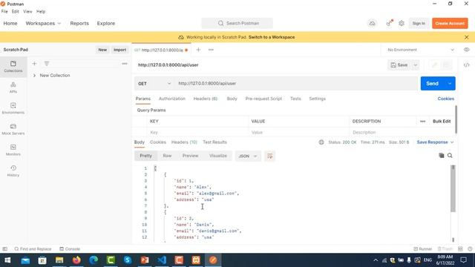
Task: Open the File menu
Action: click(x=4, y=12)
